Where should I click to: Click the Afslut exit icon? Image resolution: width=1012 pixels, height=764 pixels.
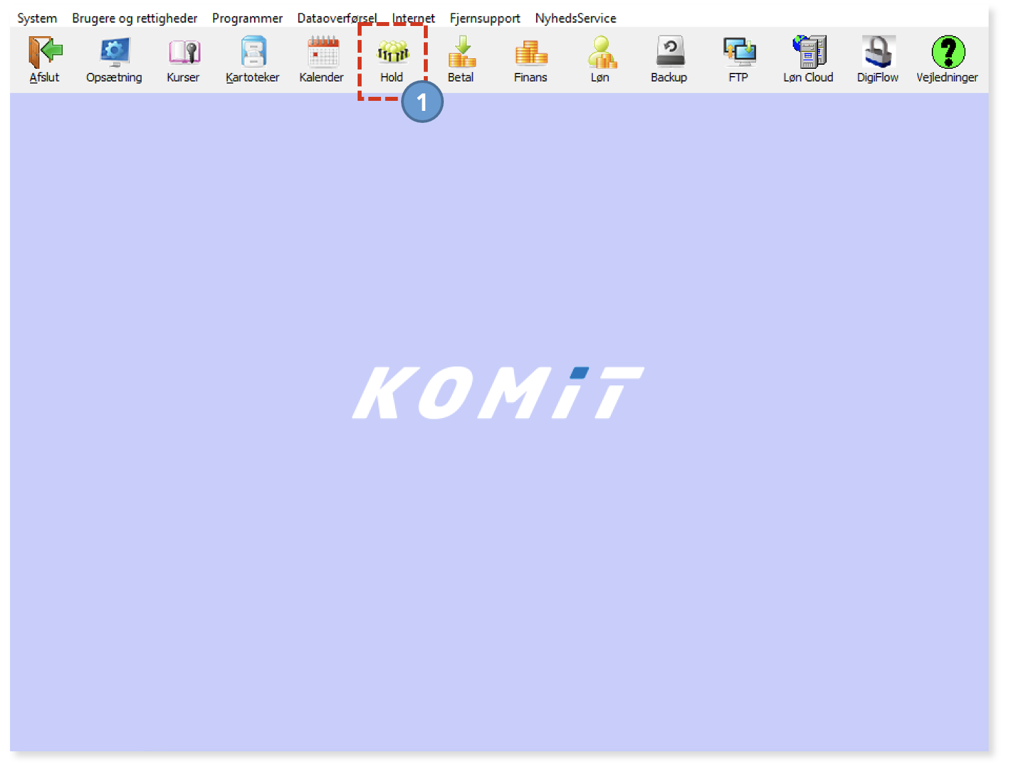pos(45,59)
